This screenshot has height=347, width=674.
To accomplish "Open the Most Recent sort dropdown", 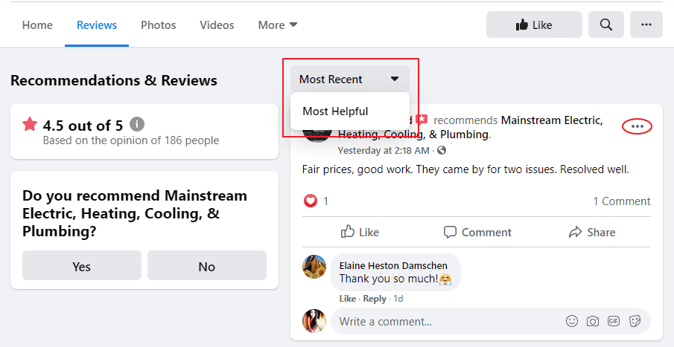I will 350,79.
